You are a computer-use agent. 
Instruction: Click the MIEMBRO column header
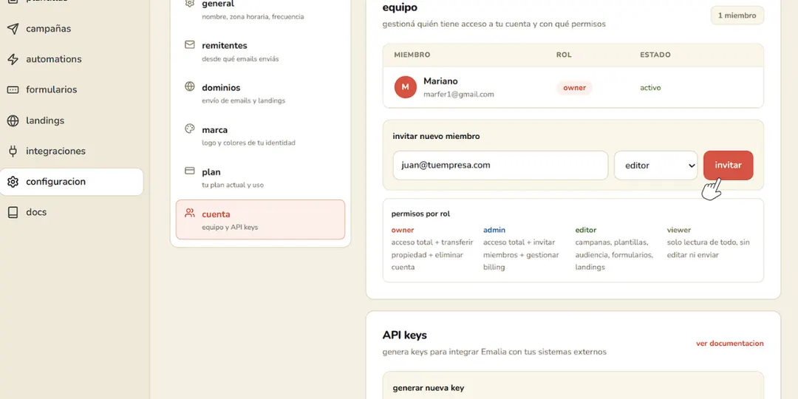(x=412, y=55)
